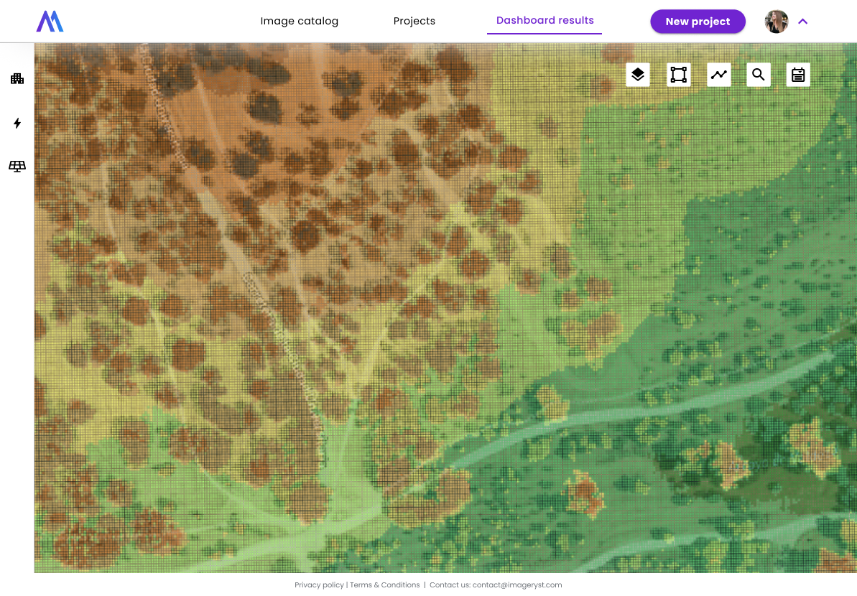Click the contact@imageryst.com email link

pos(517,585)
